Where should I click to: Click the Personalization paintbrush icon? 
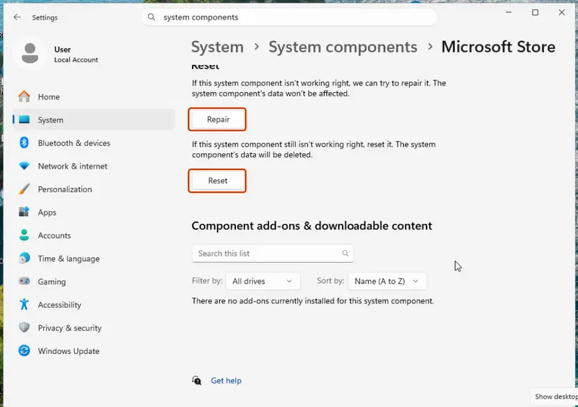tap(24, 189)
